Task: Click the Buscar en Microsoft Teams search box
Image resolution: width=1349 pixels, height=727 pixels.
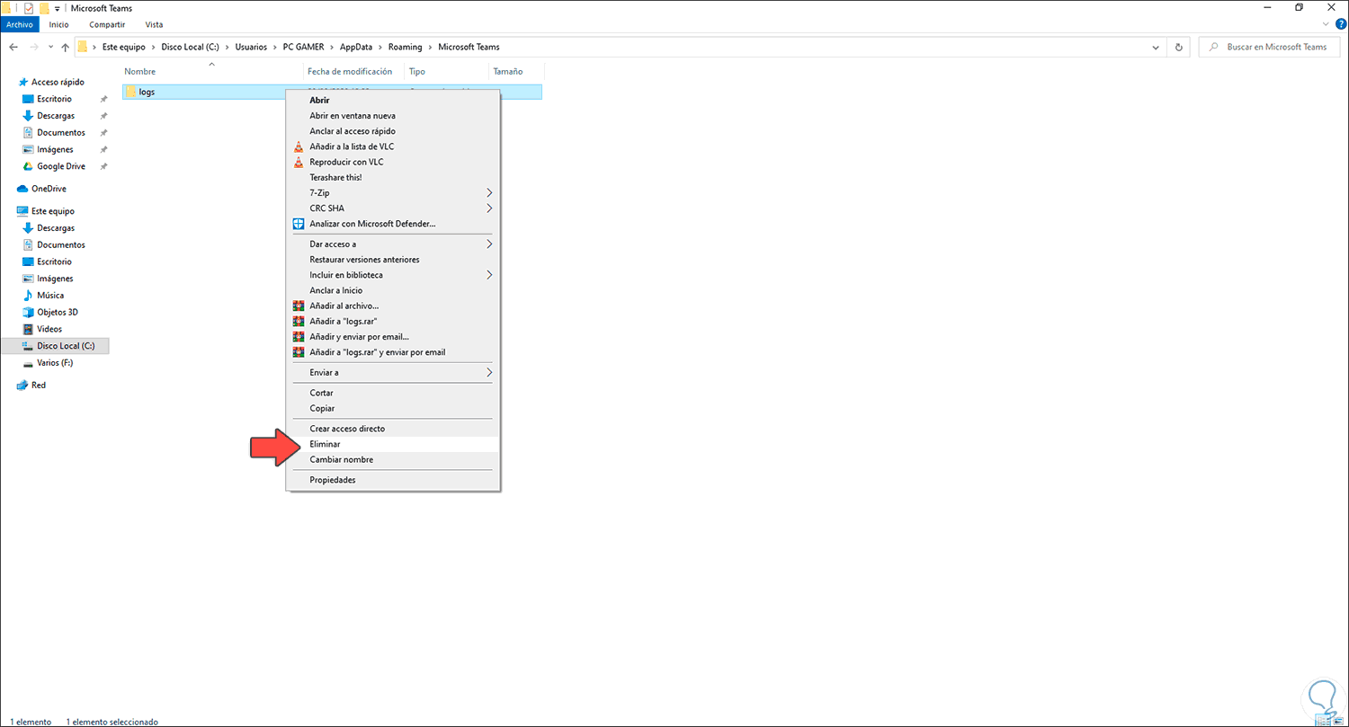Action: click(1268, 47)
